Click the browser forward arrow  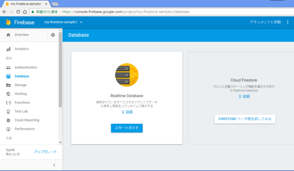click(11, 12)
